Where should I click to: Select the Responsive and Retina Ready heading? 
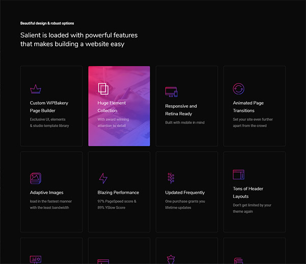click(x=181, y=110)
